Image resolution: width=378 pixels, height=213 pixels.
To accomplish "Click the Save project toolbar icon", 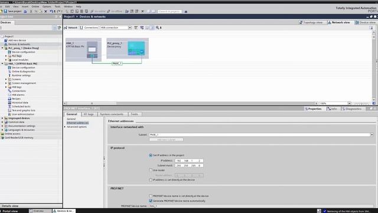I will pyautogui.click(x=5, y=11).
